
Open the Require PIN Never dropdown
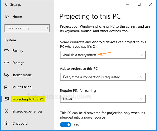(x=103, y=99)
